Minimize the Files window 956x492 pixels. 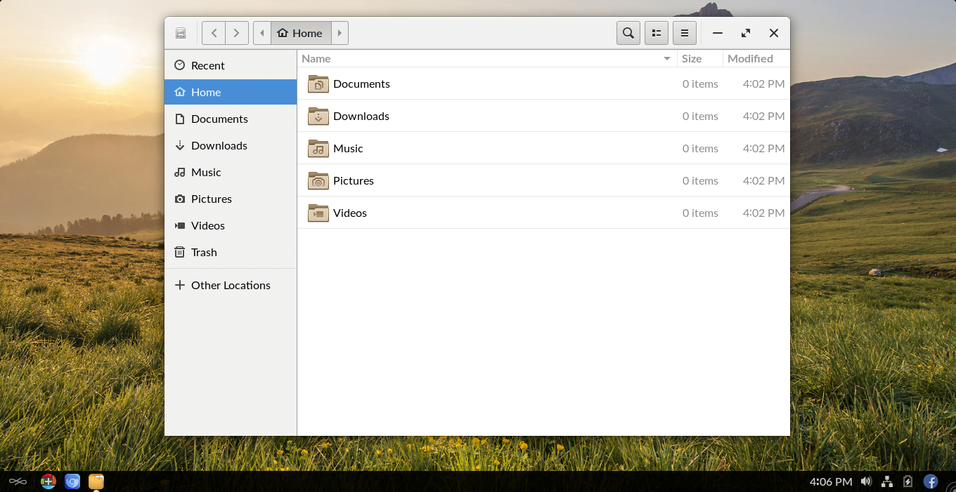pos(718,33)
